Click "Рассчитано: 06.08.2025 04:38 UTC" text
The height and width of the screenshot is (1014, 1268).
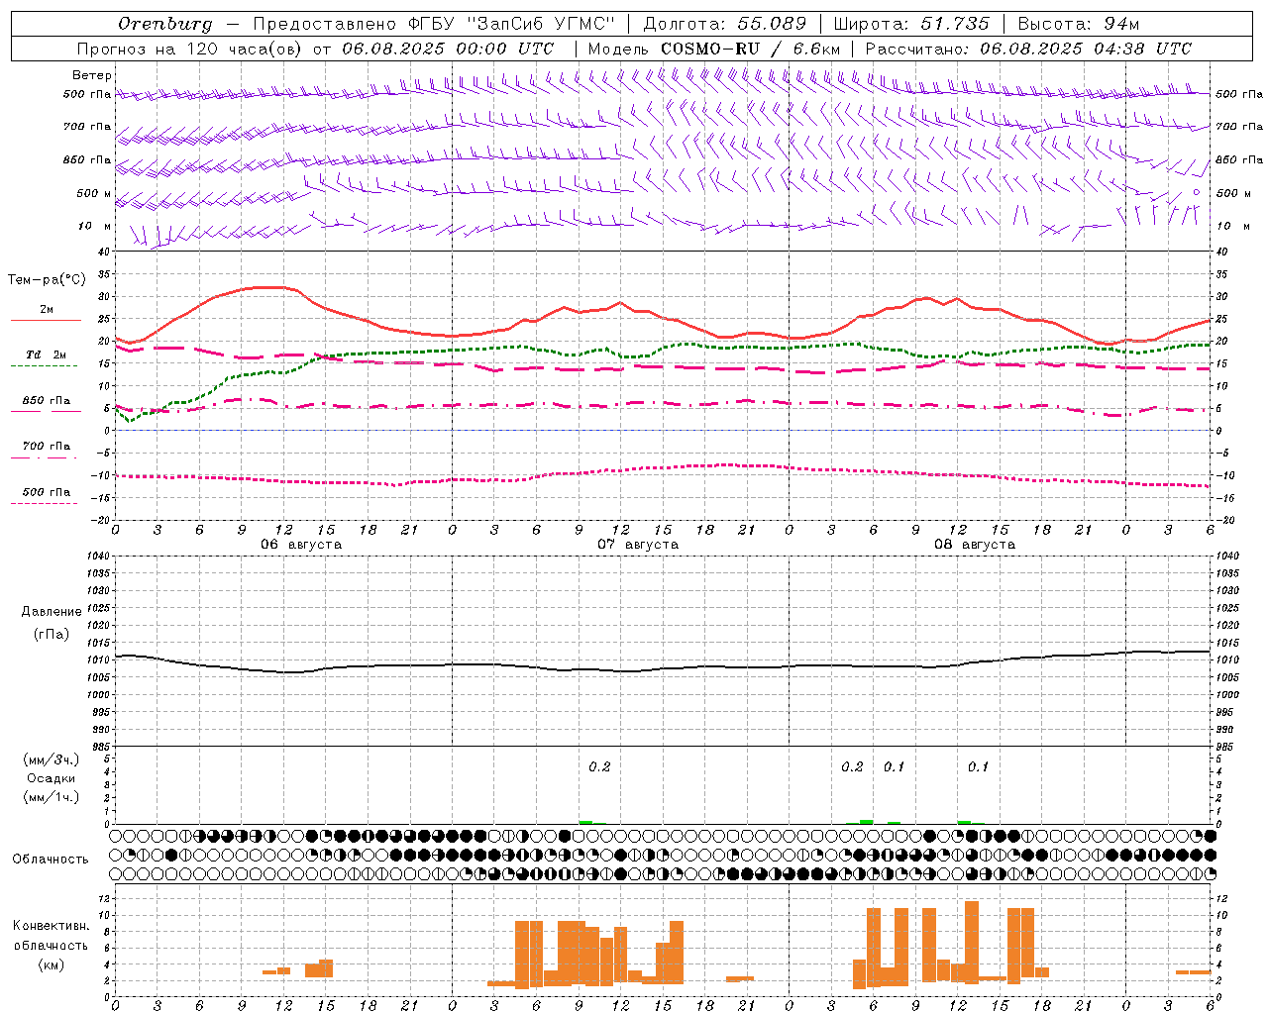[1029, 49]
